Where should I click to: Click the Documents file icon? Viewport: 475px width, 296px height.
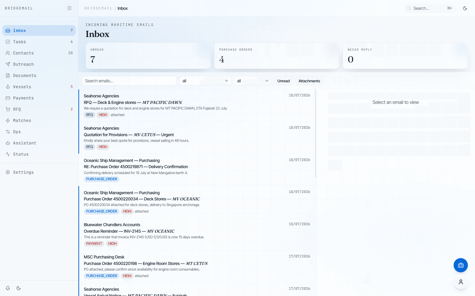pyautogui.click(x=8, y=75)
